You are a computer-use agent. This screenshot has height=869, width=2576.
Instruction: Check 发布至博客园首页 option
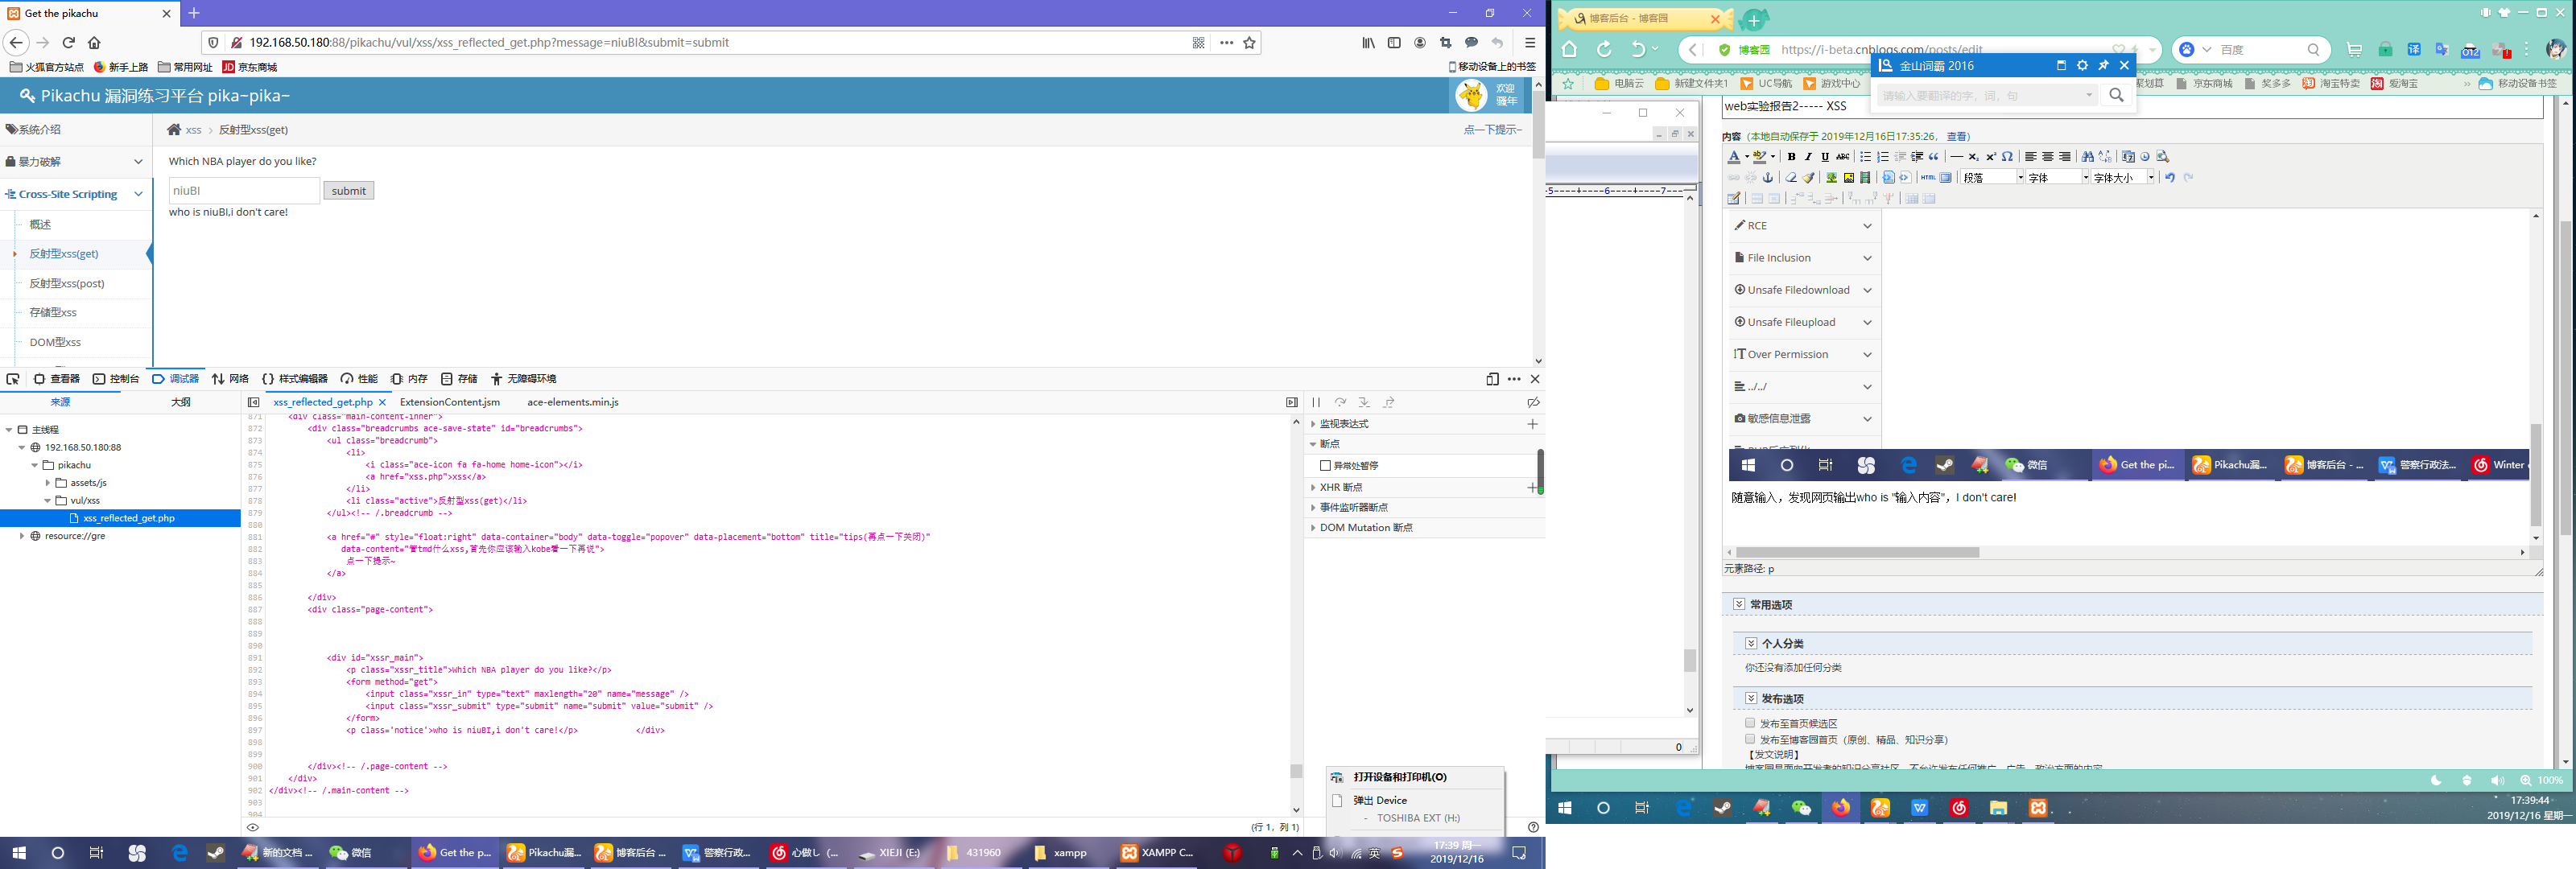click(1750, 739)
